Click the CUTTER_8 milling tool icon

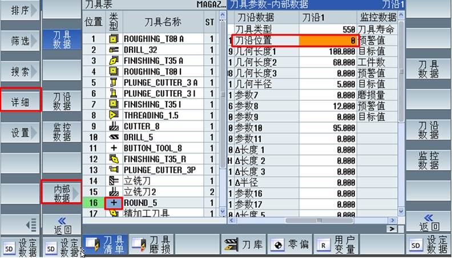[114, 126]
